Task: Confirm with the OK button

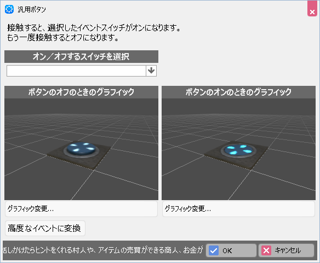Action: (x=231, y=250)
